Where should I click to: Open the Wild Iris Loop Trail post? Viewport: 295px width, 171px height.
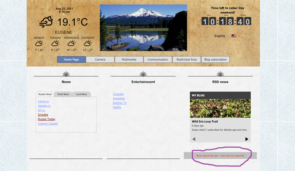click(205, 122)
